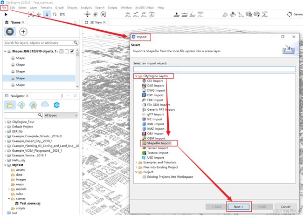Select glTF Import wizard

click(x=153, y=114)
